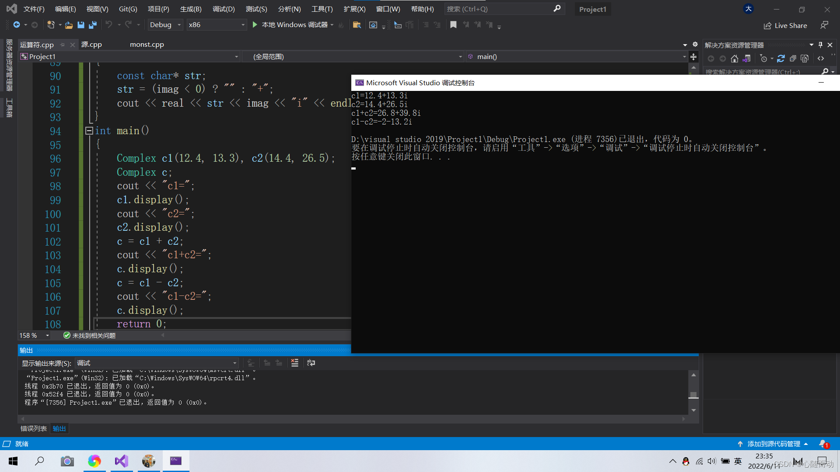840x472 pixels.
Task: Click the Open File folder icon
Action: click(x=69, y=25)
